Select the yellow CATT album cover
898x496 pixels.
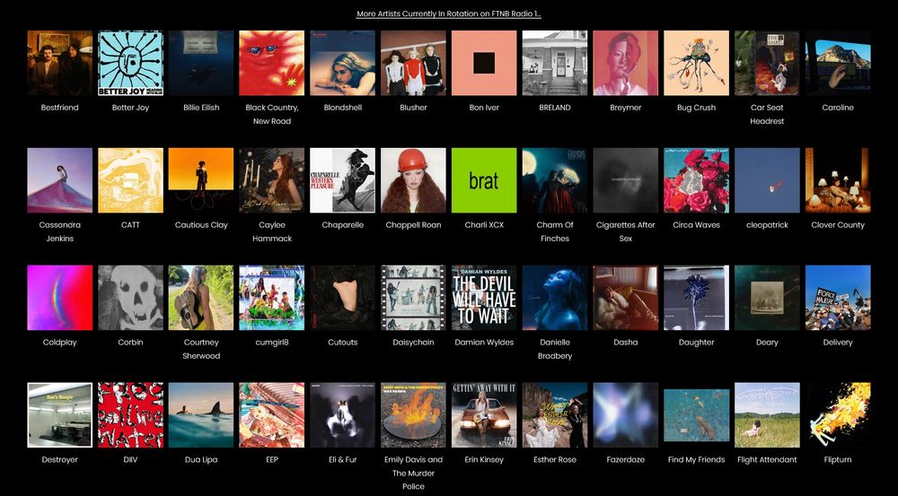tap(130, 180)
